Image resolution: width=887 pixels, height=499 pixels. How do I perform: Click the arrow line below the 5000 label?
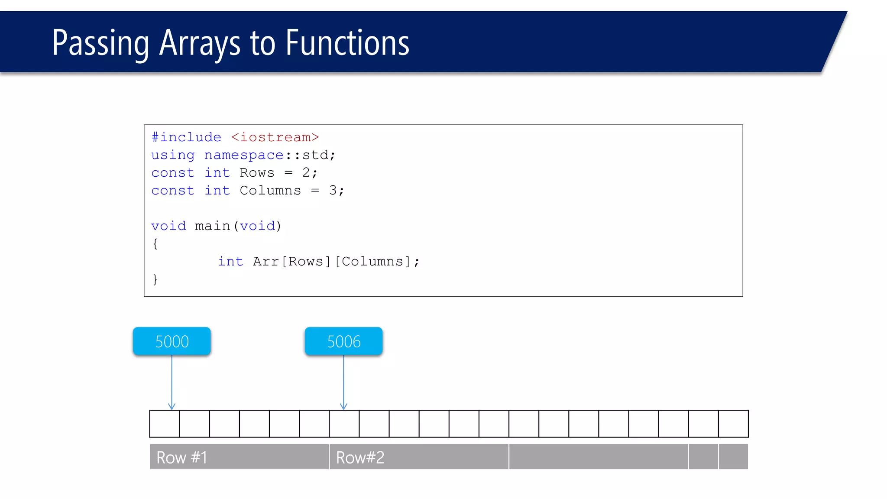click(172, 381)
